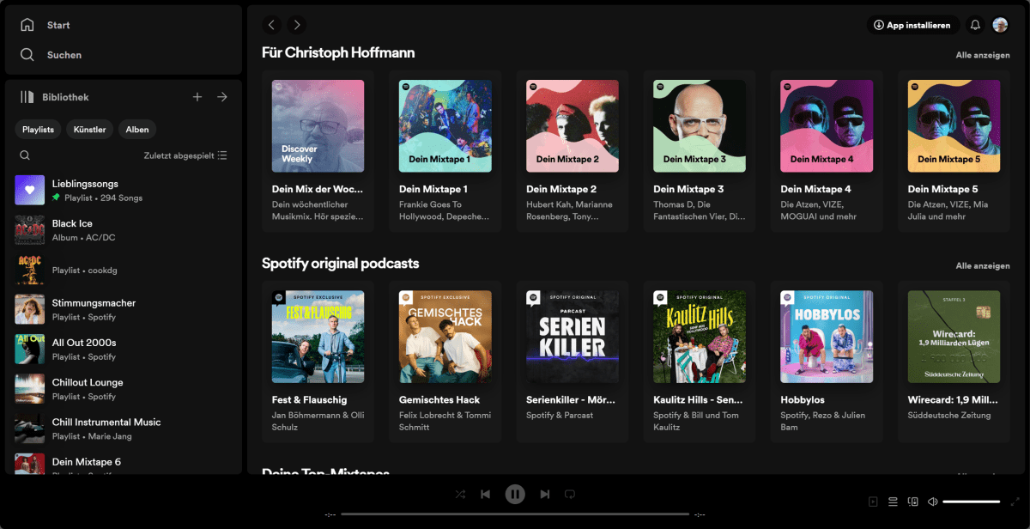
Task: Connect to a device
Action: (x=912, y=501)
